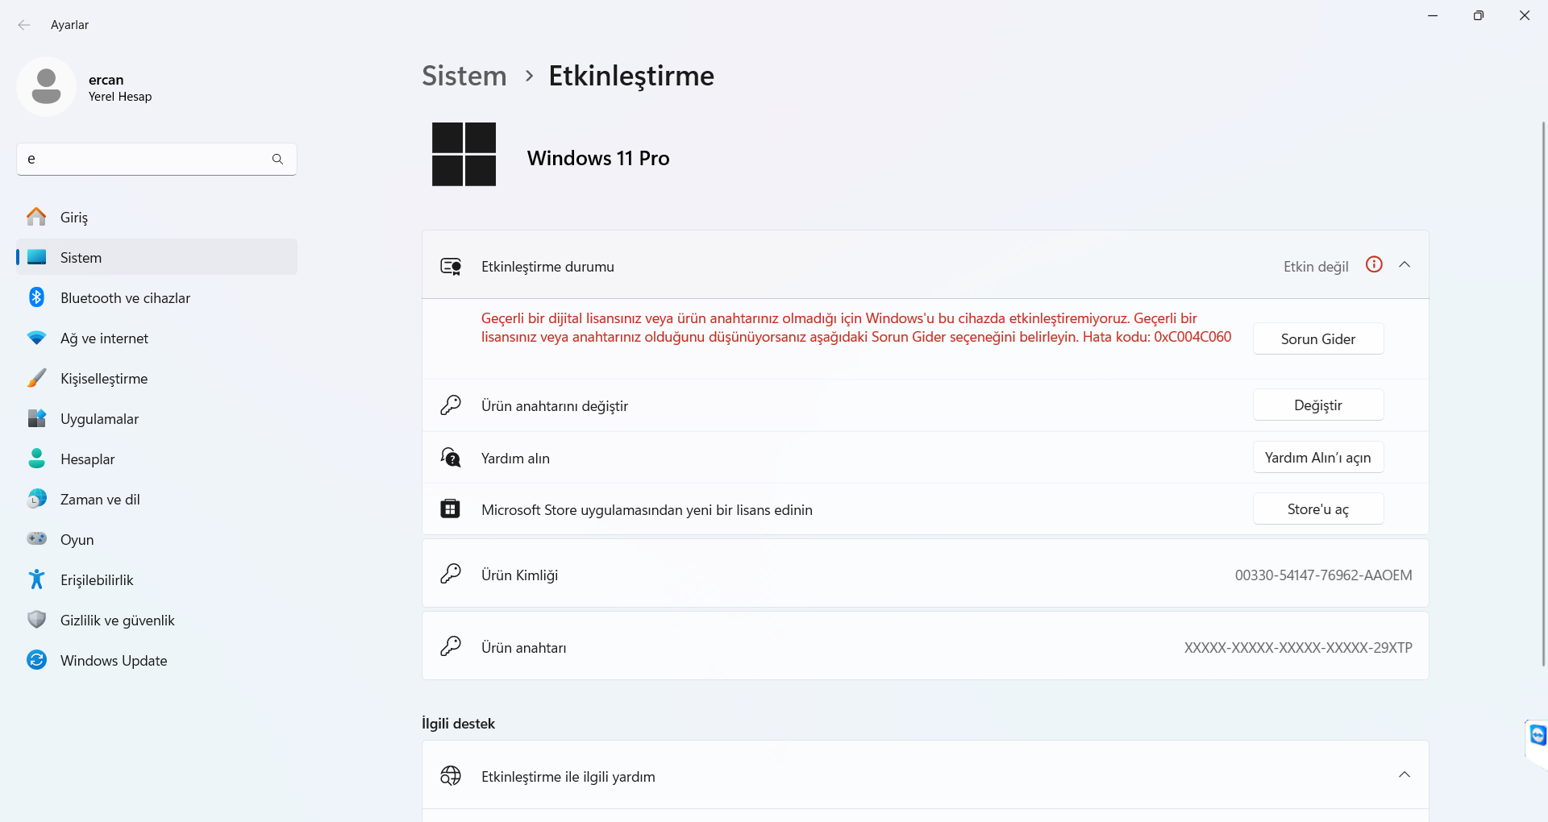Click the Windows logo next to Windows 11 Pro
This screenshot has width=1548, height=822.
point(464,154)
